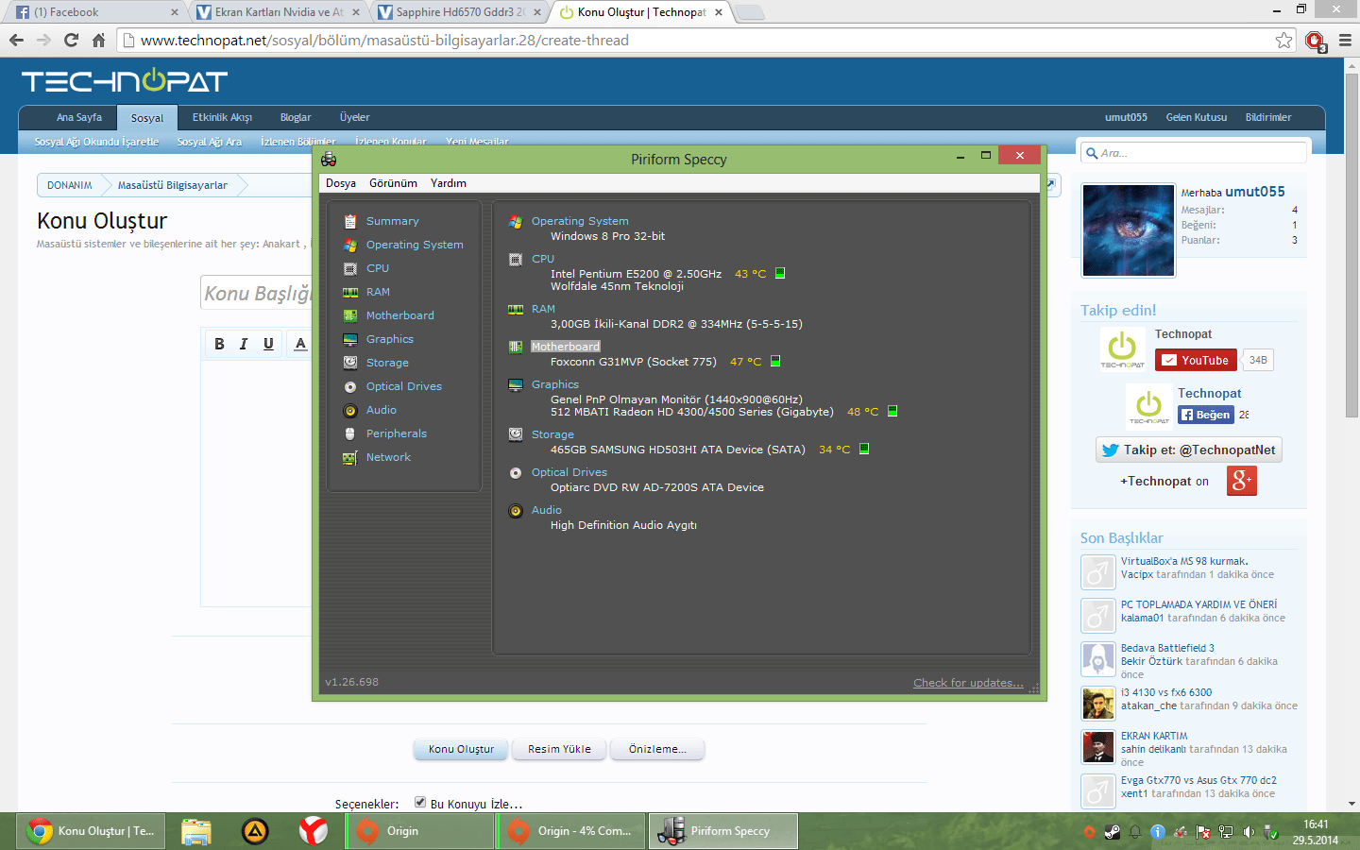
Task: Click the Operating System icon in Speccy's sidebar
Action: click(349, 245)
